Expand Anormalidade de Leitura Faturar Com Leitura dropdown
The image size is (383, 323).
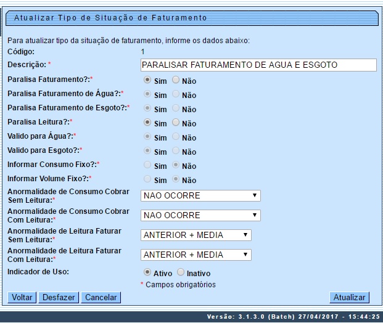coord(196,255)
